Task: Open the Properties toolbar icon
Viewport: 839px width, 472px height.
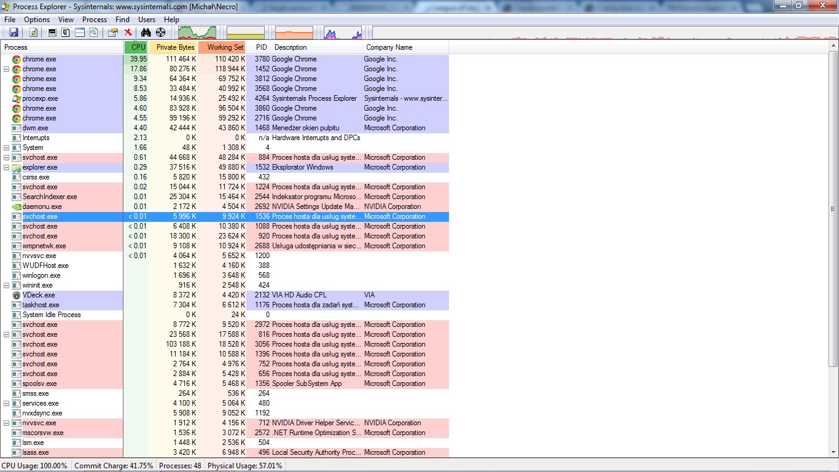Action: 113,32
